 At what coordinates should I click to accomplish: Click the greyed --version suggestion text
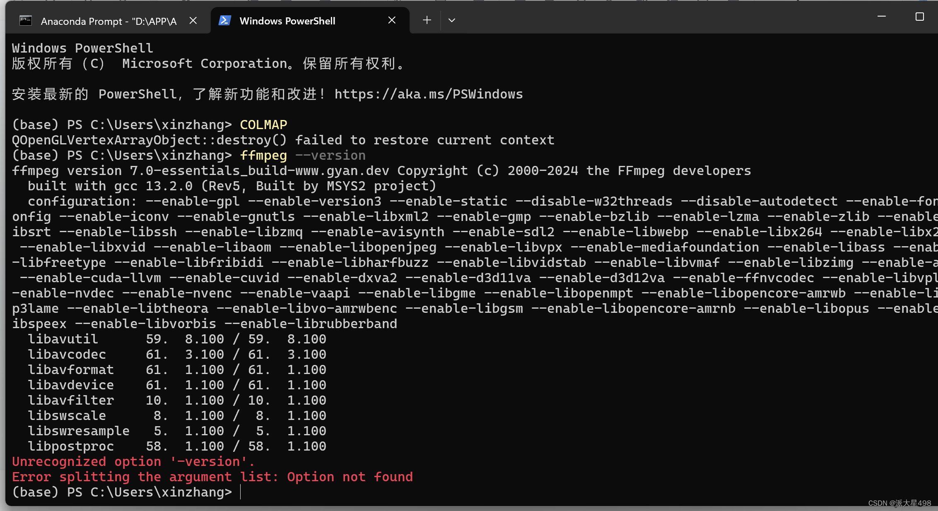coord(330,156)
